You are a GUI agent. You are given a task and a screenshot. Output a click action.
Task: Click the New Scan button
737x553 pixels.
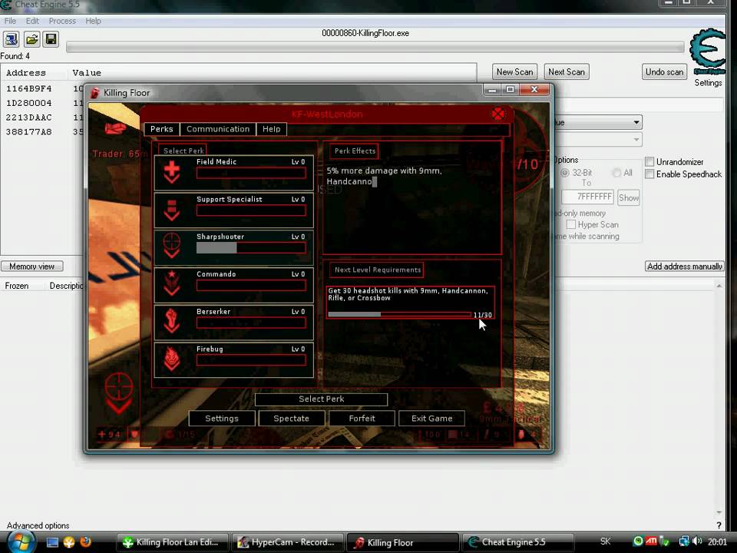[514, 72]
